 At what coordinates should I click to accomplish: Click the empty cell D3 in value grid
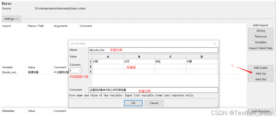[x=201, y=72]
